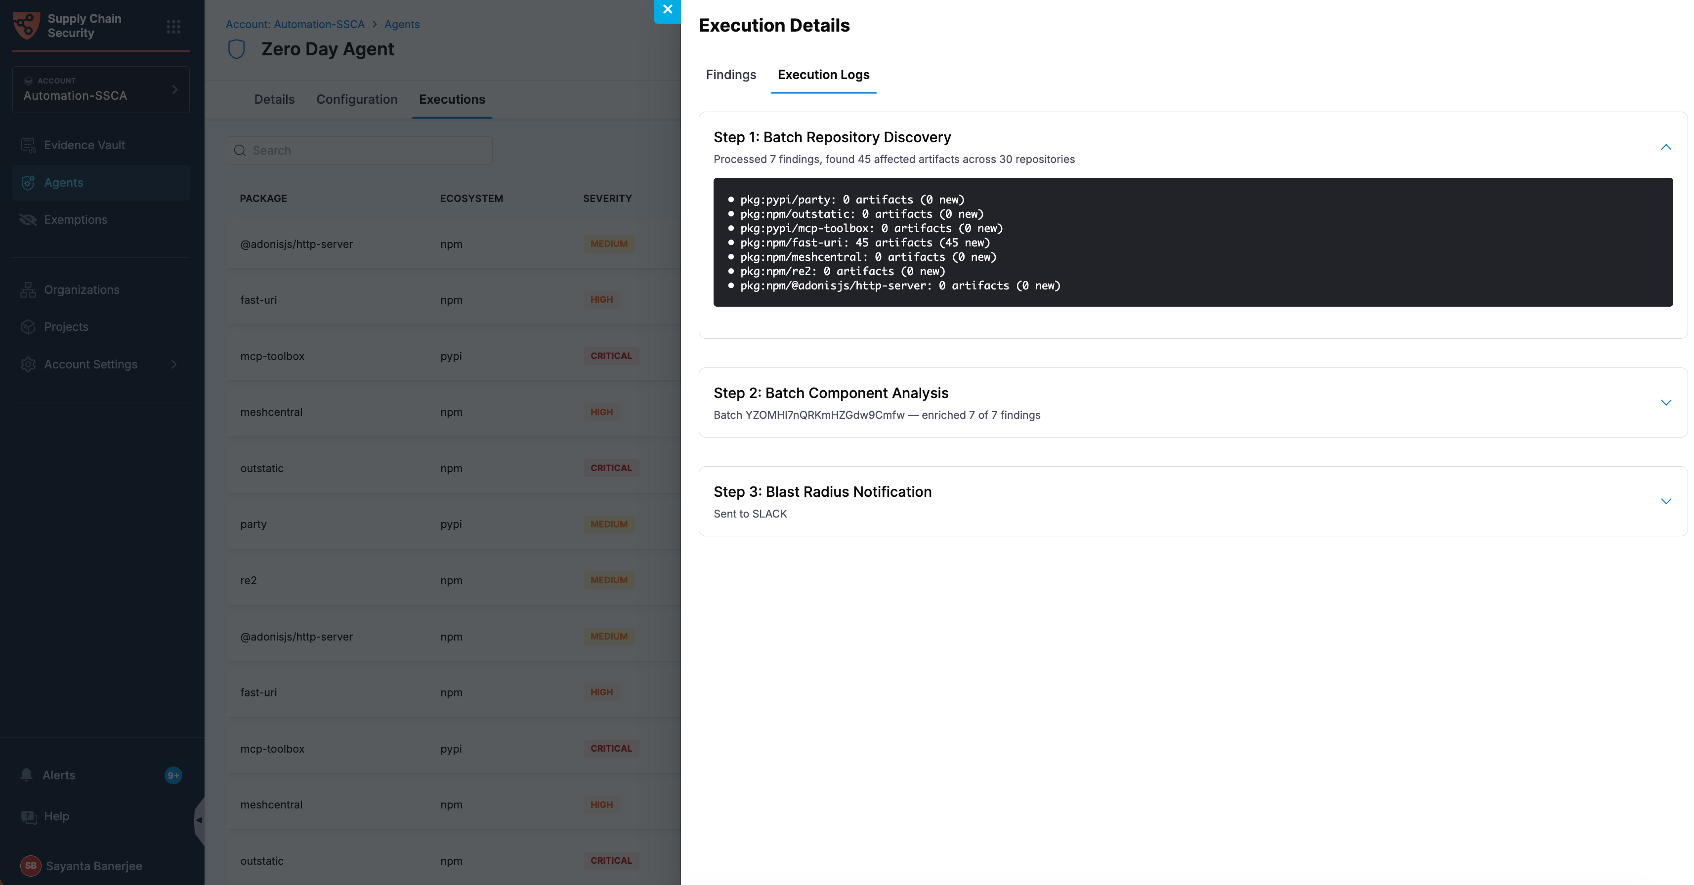Viewport: 1694px width, 885px height.
Task: Open the Configuration tab
Action: (x=356, y=99)
